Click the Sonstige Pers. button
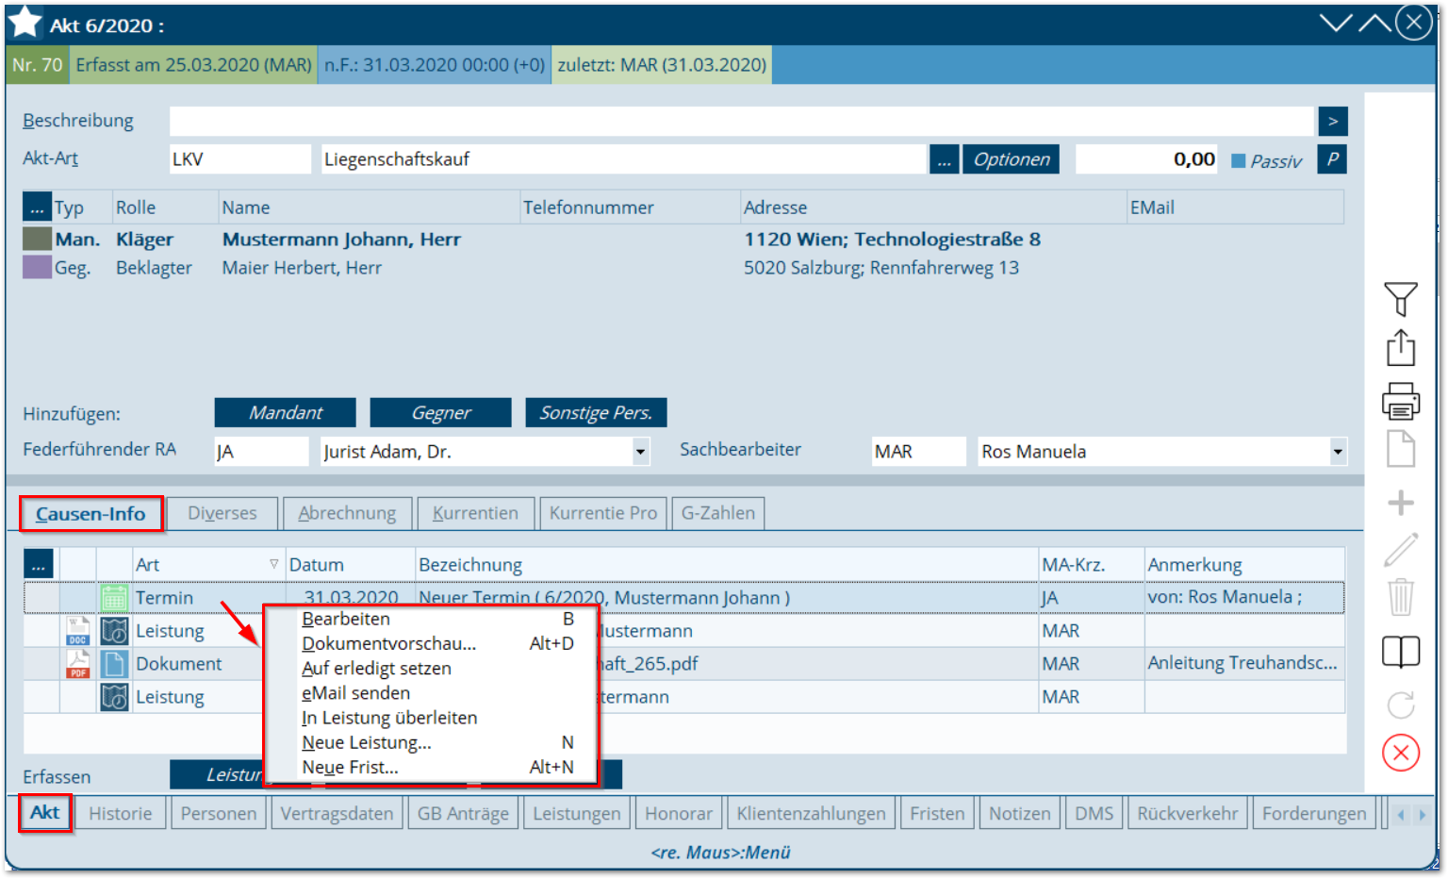The width and height of the screenshot is (1448, 879). click(596, 413)
